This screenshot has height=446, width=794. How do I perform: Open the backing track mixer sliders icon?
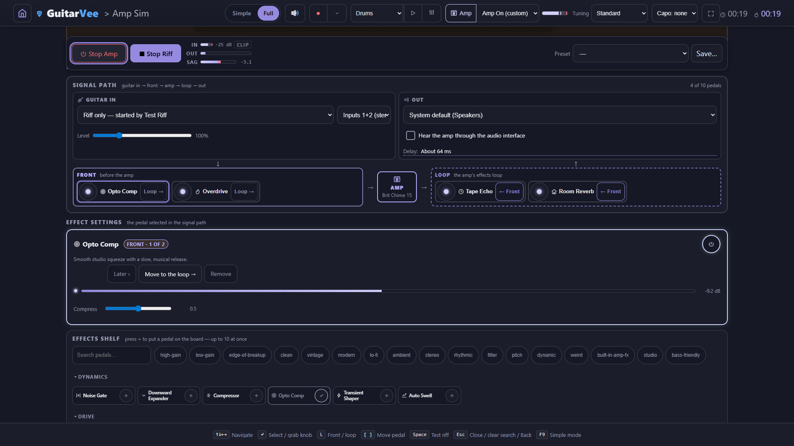click(432, 13)
